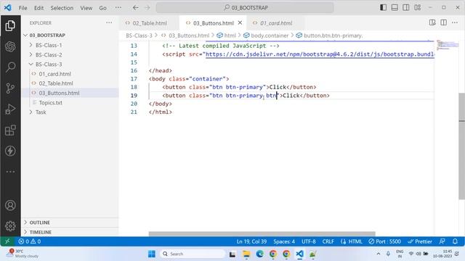Open File Explorer from the taskbar

(x=246, y=254)
